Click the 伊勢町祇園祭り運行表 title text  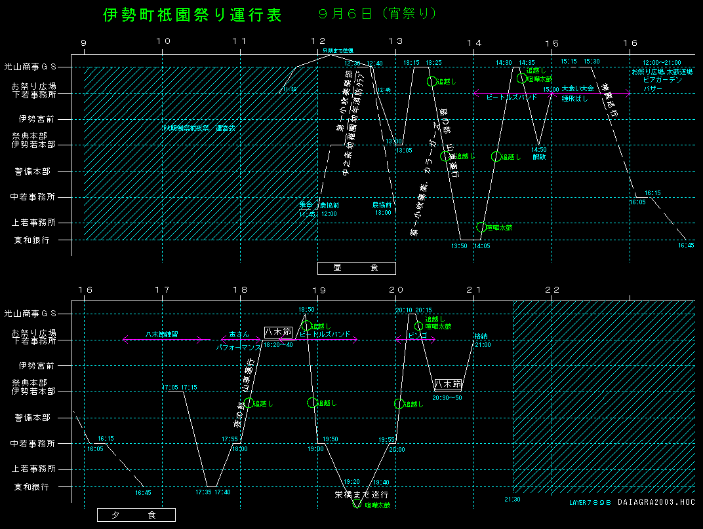(x=193, y=16)
